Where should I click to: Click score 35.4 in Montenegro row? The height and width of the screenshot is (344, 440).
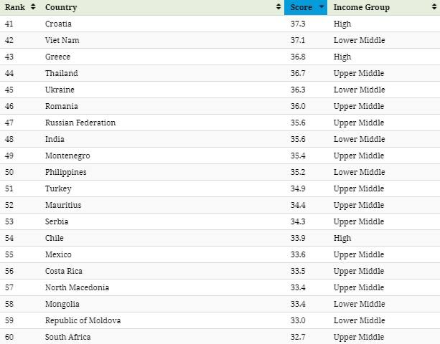(x=298, y=156)
